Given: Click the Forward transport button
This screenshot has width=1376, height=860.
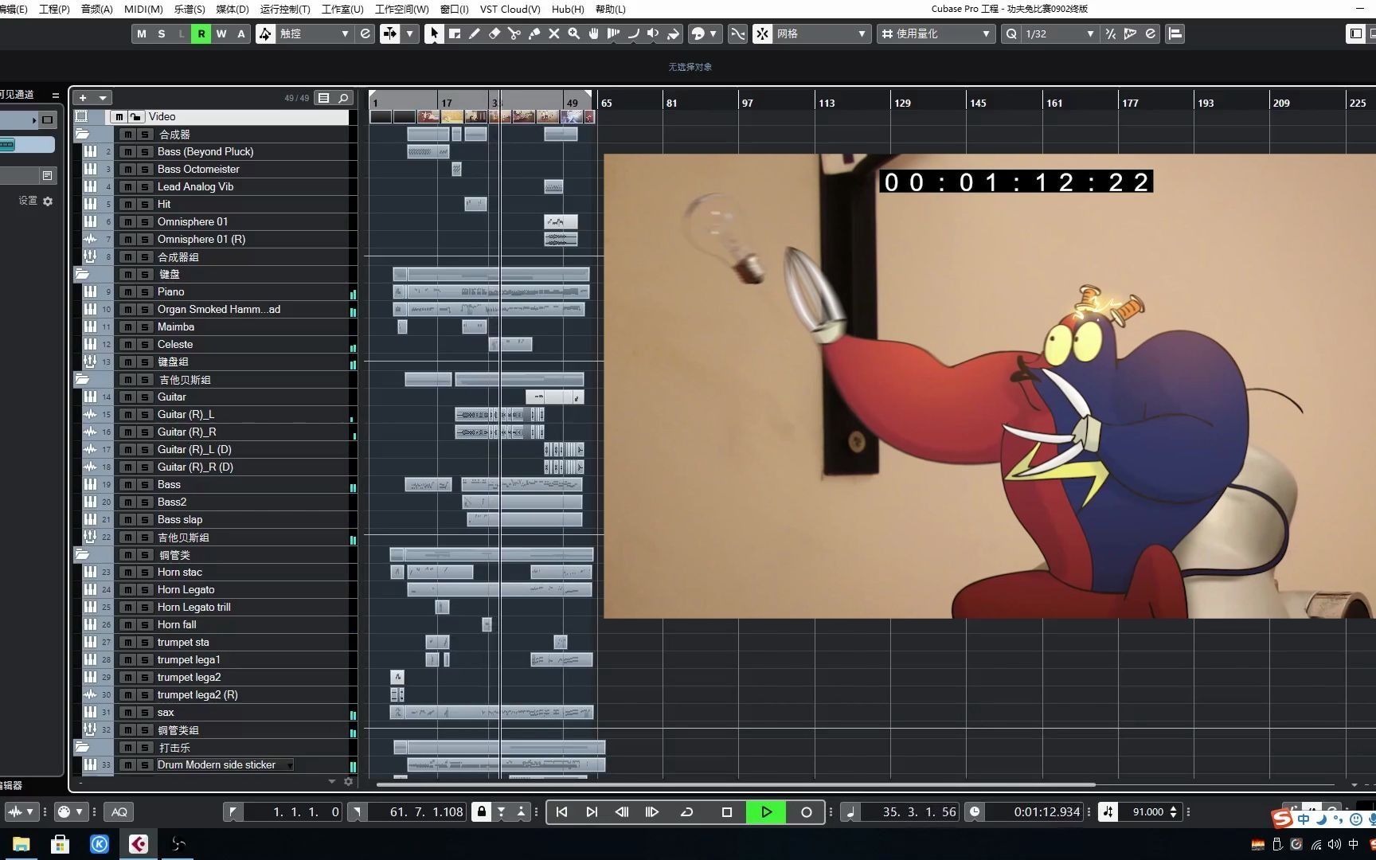Looking at the screenshot, I should [652, 812].
